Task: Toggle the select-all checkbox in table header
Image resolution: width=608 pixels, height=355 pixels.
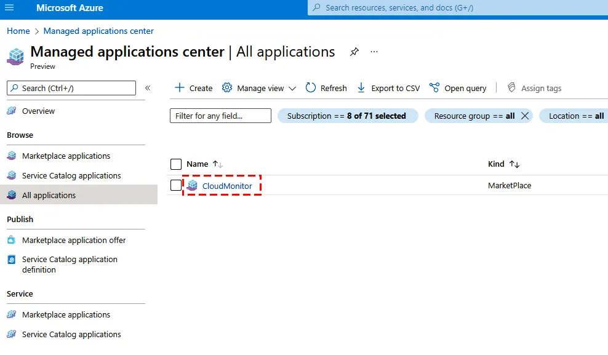Action: tap(176, 164)
